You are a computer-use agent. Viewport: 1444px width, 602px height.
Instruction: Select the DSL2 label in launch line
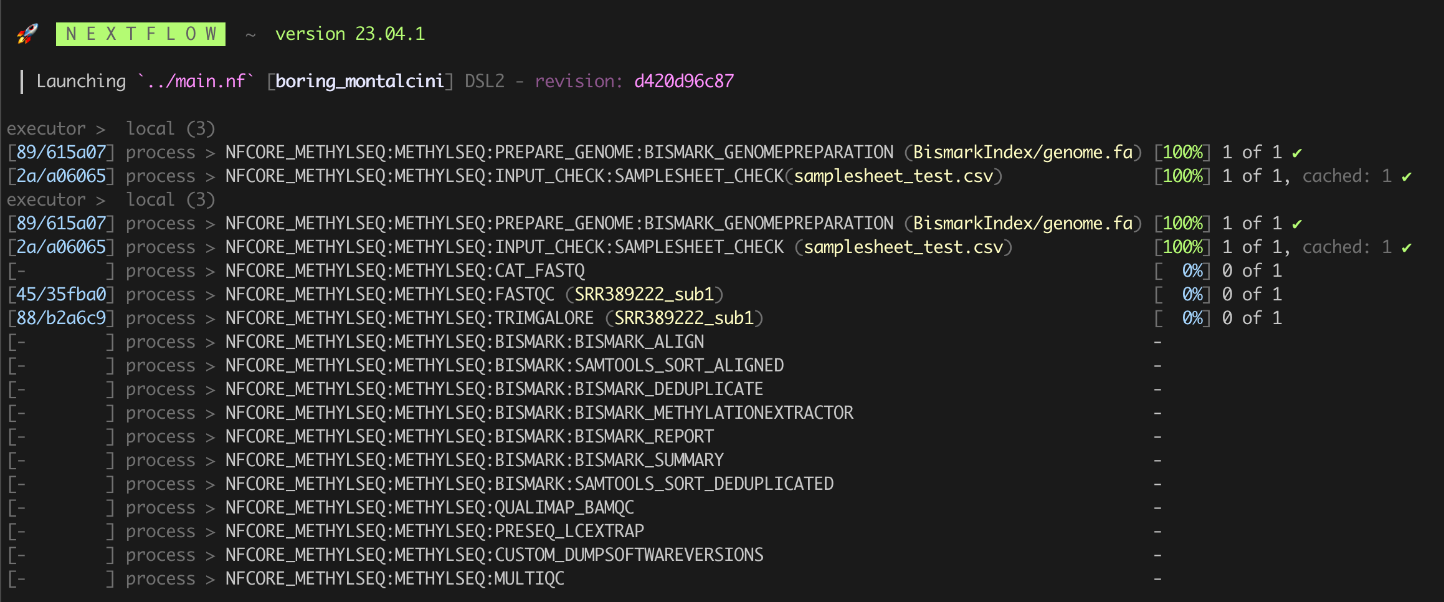coord(483,80)
